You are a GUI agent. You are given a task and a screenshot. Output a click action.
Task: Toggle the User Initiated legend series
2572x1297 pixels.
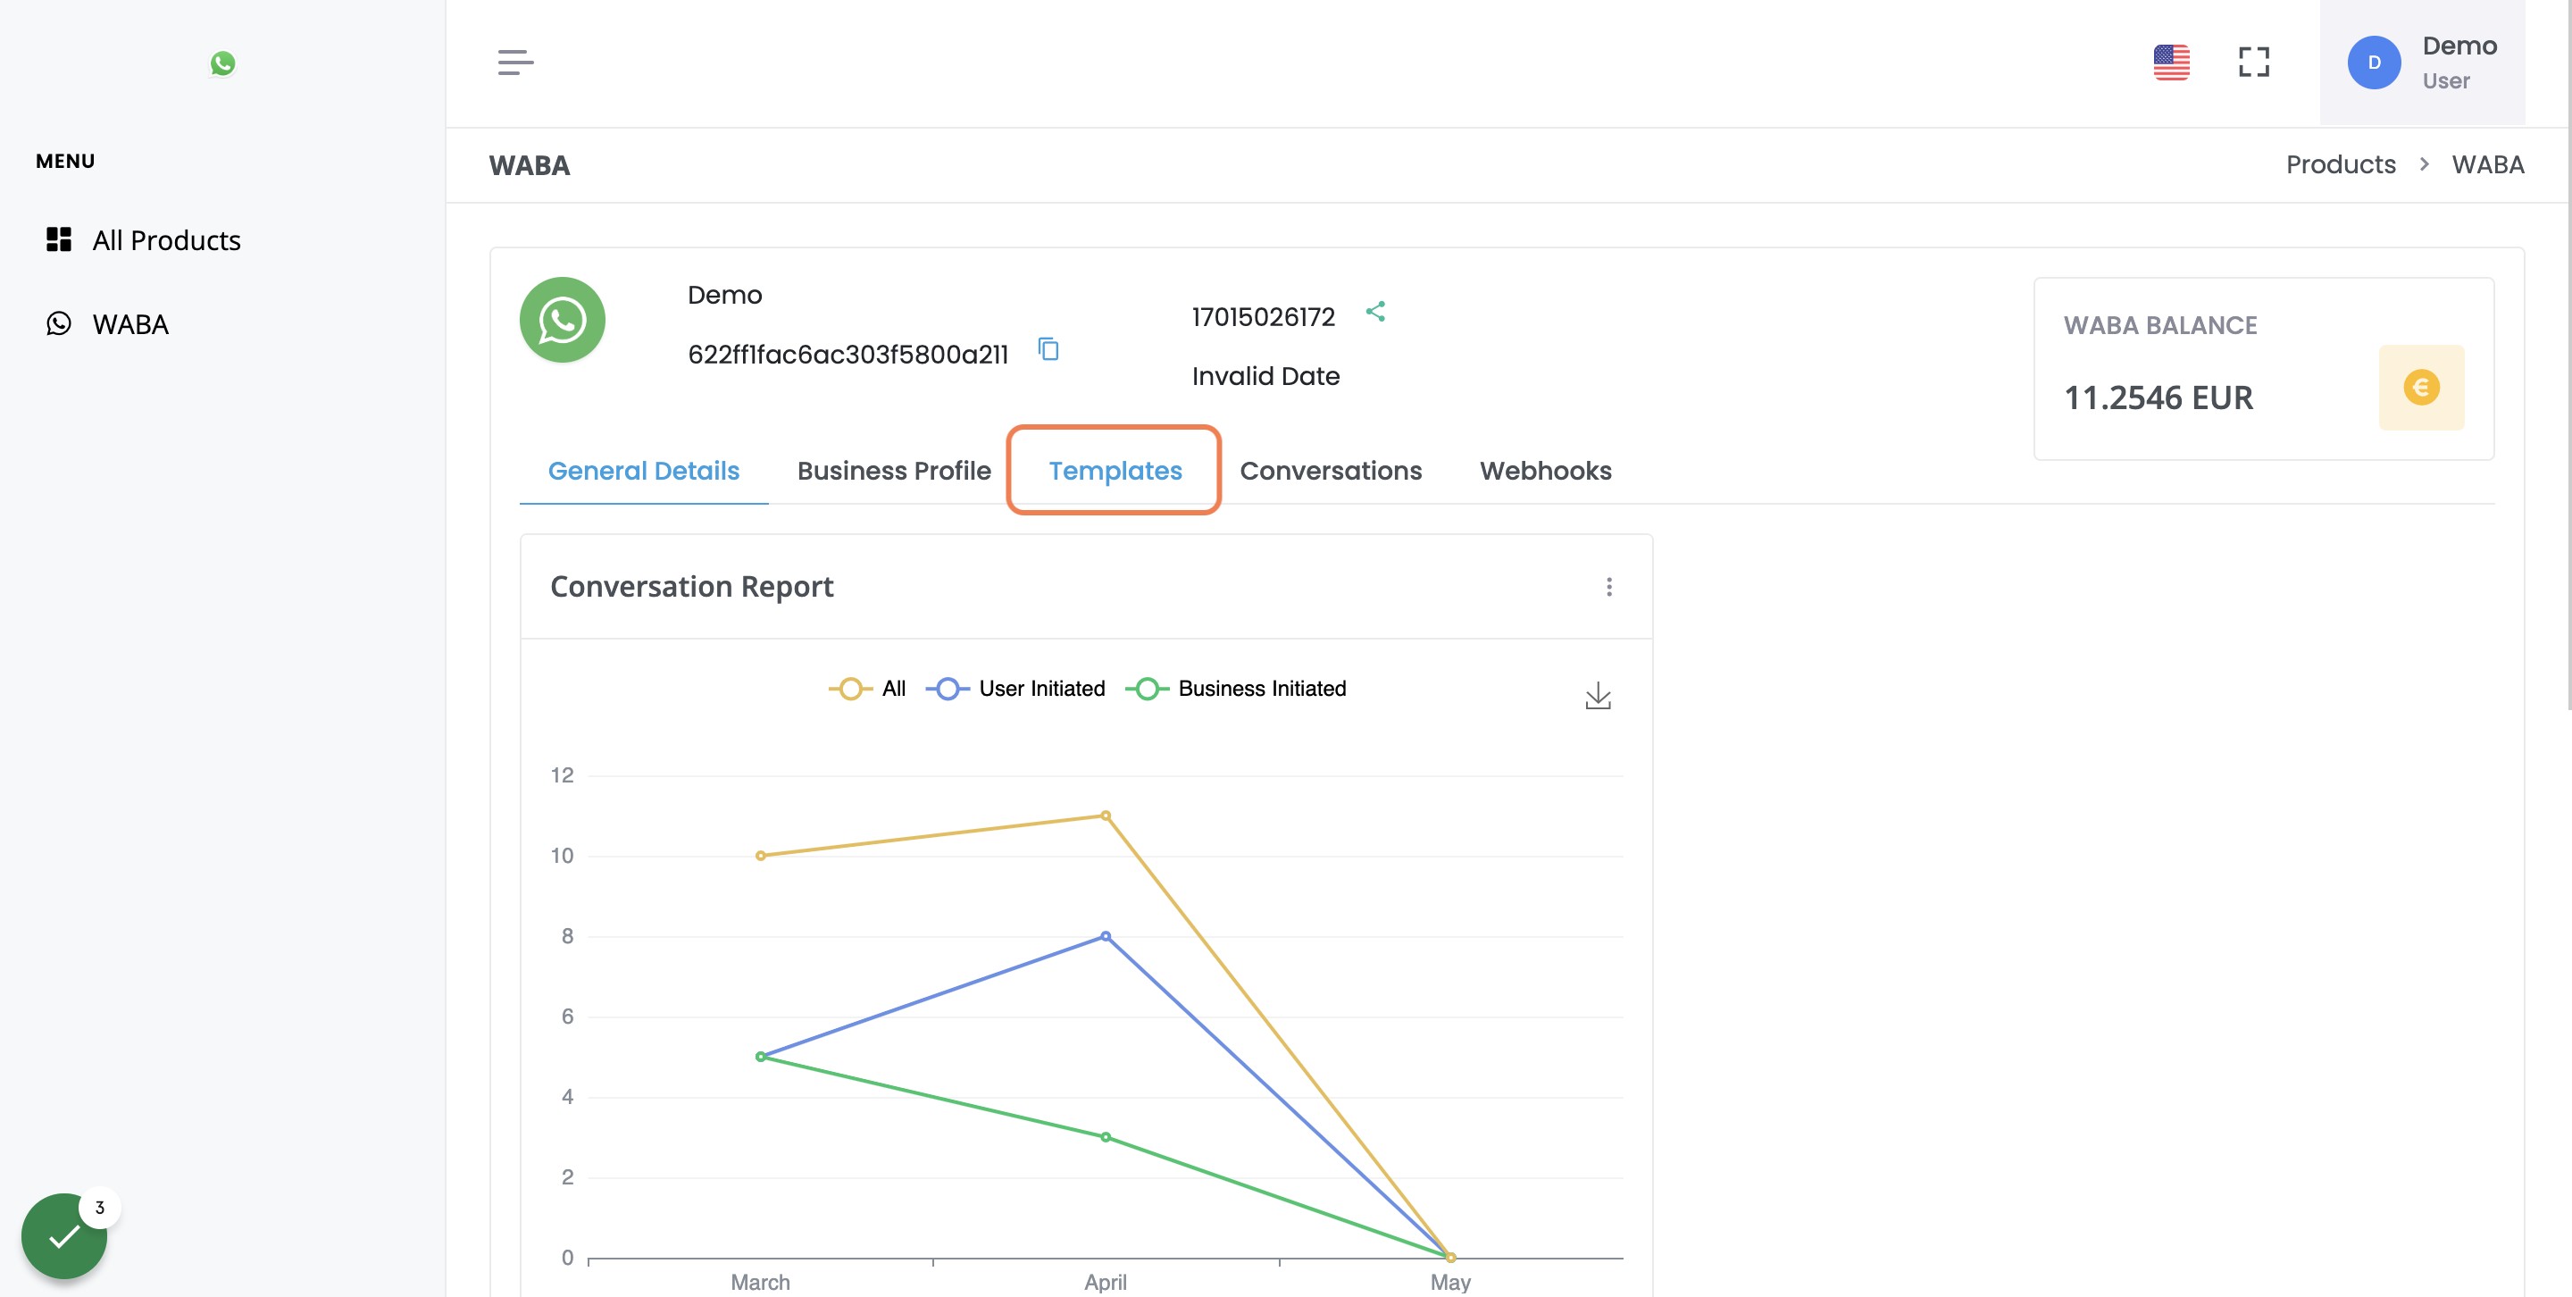[x=1015, y=689]
